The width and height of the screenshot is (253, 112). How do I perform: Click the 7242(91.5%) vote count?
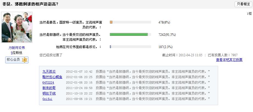pyautogui.click(x=167, y=35)
